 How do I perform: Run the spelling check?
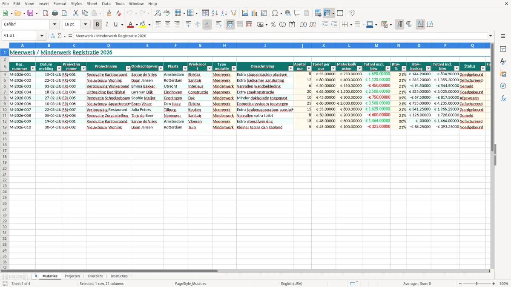click(167, 13)
